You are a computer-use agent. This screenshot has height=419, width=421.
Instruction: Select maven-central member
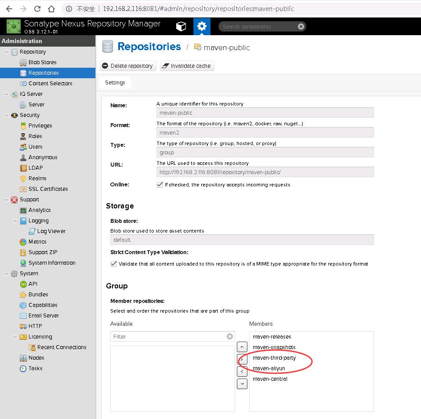(x=312, y=379)
